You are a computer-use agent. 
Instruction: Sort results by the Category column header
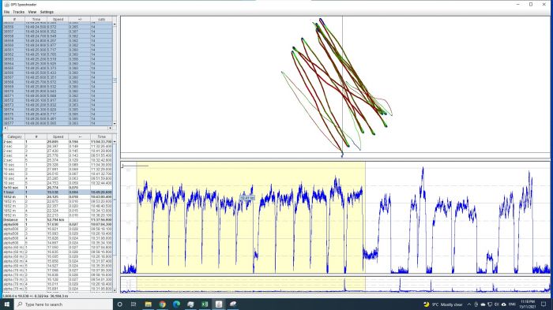pos(14,136)
